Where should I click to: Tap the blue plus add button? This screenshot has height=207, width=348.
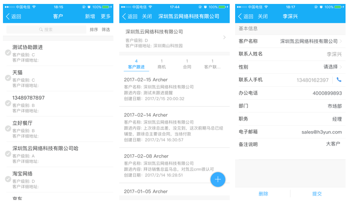click(218, 179)
